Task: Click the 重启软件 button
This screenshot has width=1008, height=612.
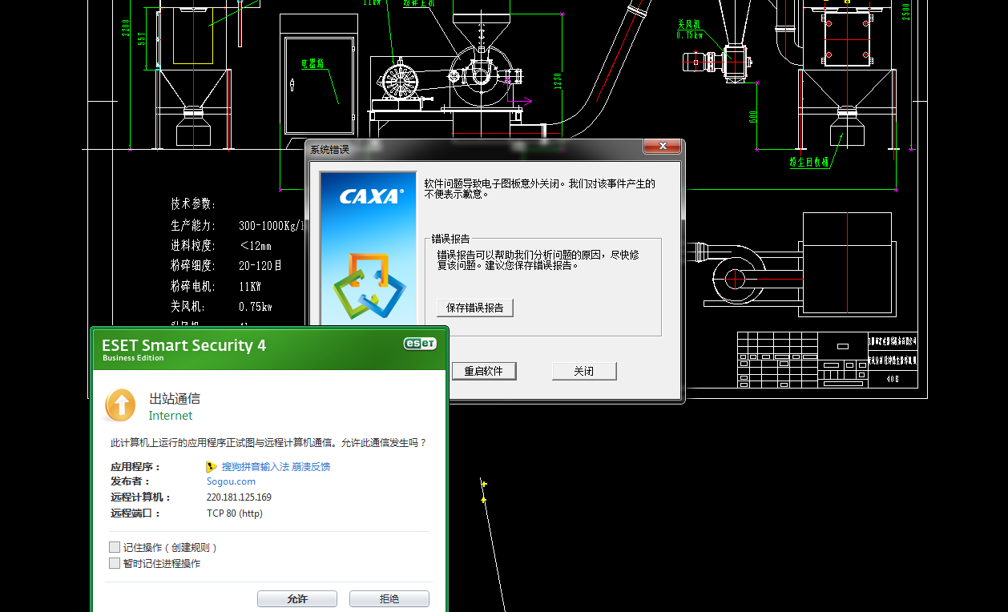Action: point(483,371)
